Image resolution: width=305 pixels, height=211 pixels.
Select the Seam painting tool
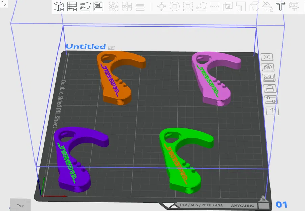[x=254, y=6]
